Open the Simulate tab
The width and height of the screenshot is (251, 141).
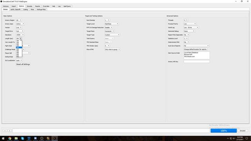[x=29, y=6]
